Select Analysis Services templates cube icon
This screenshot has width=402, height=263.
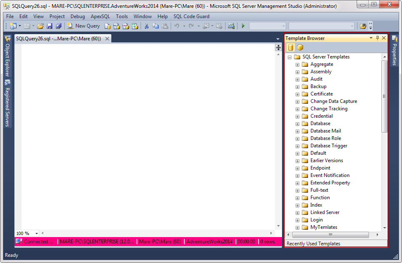pos(300,47)
